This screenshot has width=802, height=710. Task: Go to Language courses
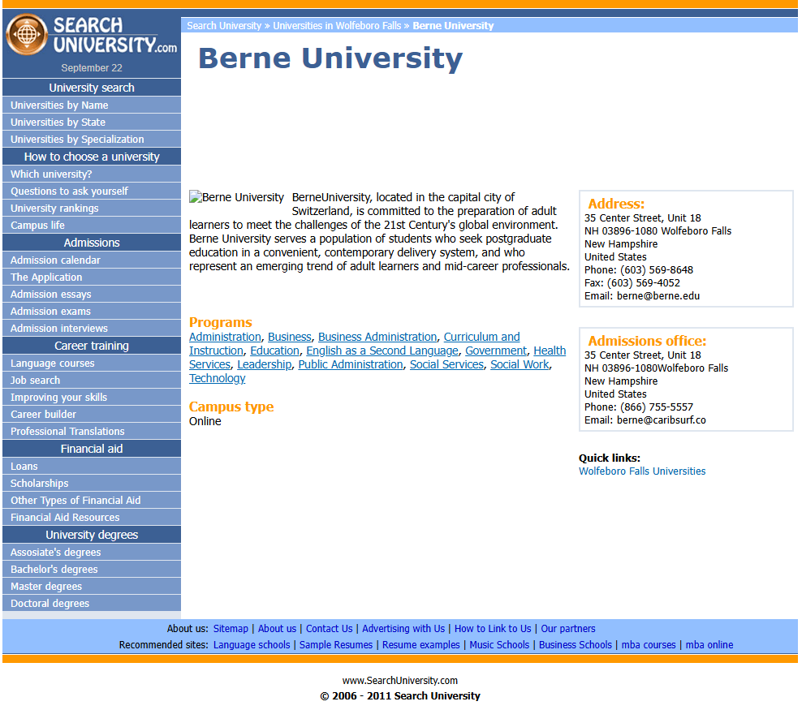click(x=92, y=364)
